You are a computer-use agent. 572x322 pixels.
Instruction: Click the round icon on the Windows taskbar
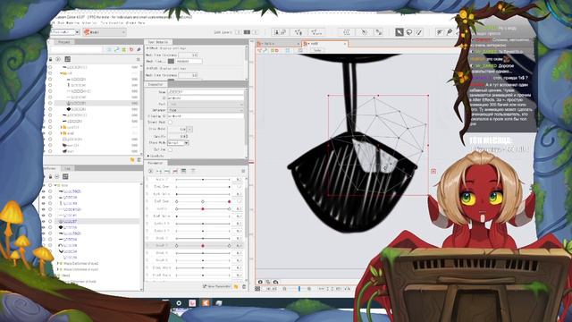[x=179, y=303]
